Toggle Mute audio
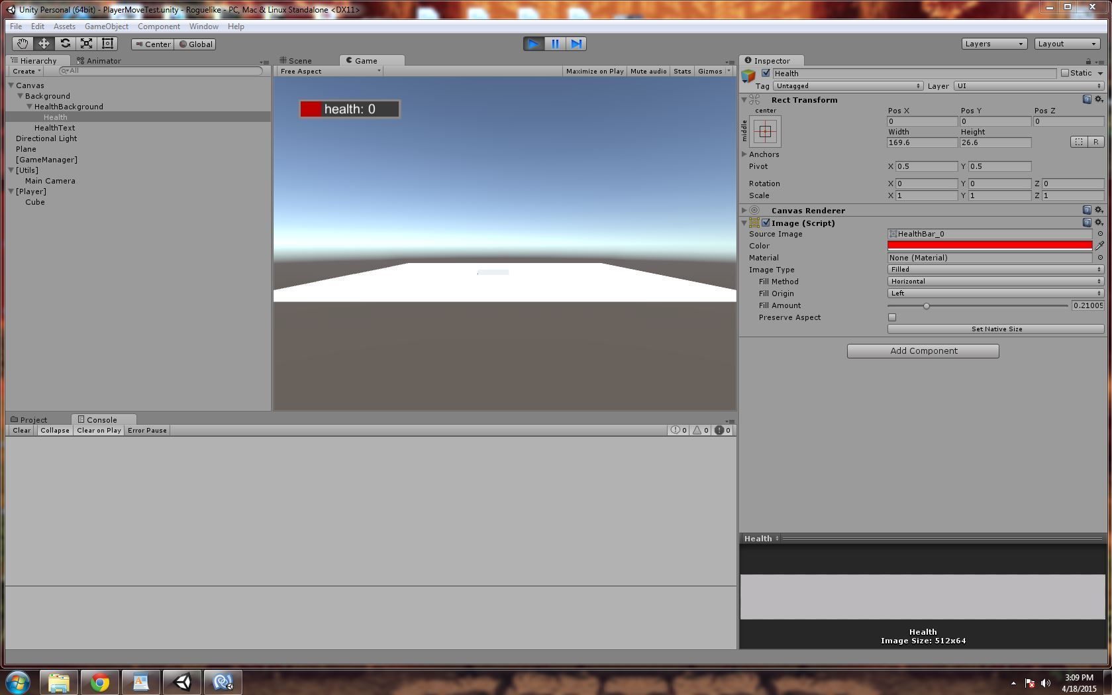This screenshot has height=695, width=1112. [648, 71]
